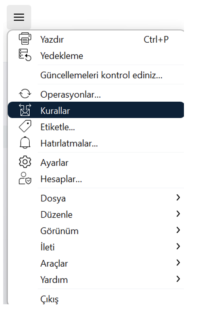Select the highlighted Kurallar menu item
The image size is (212, 311).
pyautogui.click(x=96, y=110)
